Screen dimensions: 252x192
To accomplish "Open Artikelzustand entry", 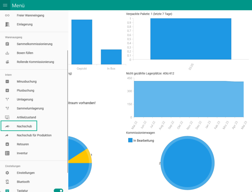I will tap(26, 117).
